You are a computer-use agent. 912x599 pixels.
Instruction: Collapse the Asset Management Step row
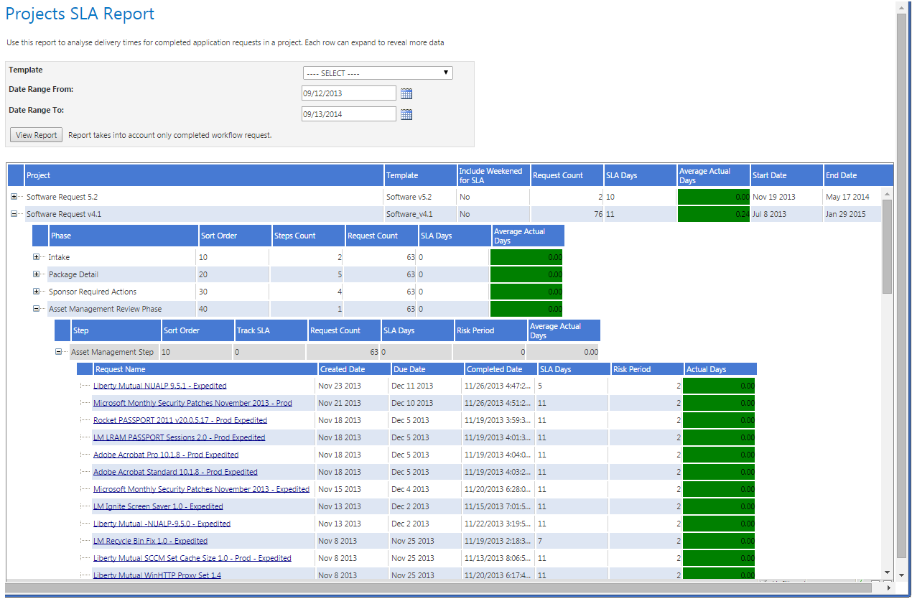tap(59, 351)
